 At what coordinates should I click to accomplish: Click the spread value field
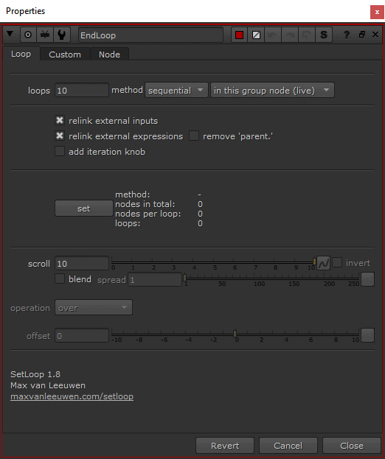point(155,279)
